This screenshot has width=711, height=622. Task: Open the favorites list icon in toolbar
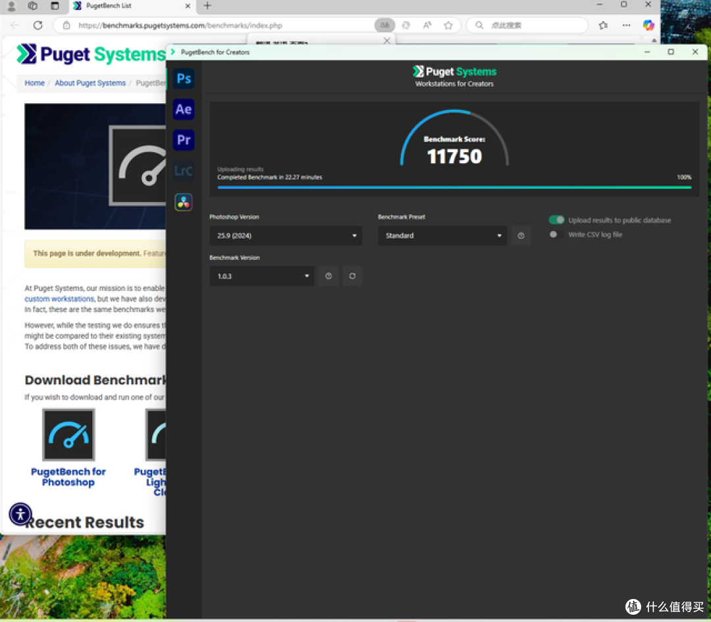click(x=603, y=26)
